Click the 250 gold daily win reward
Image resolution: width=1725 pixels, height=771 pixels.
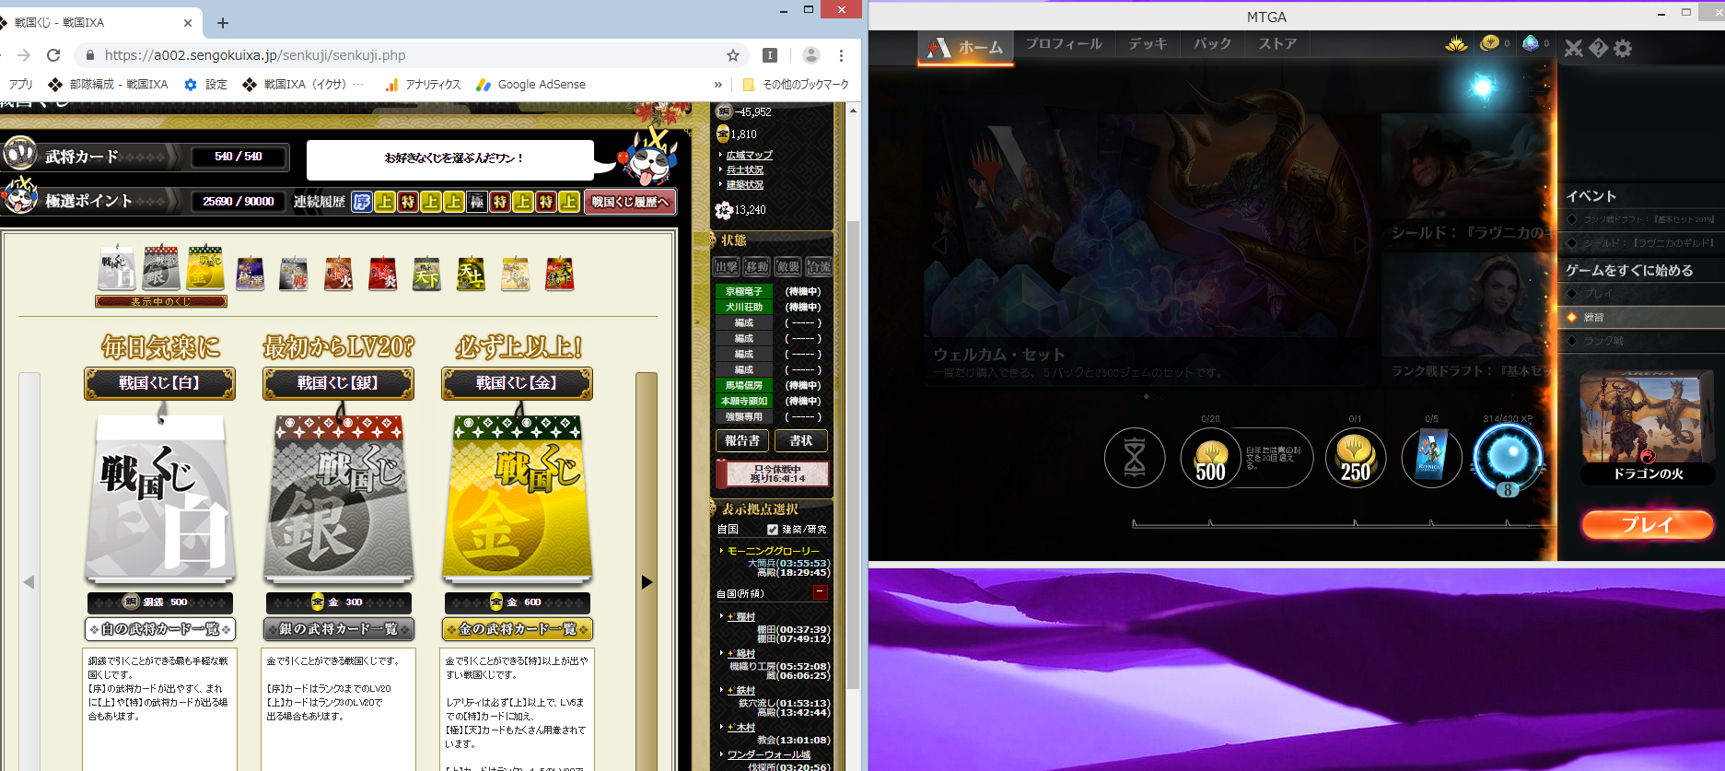[1355, 458]
